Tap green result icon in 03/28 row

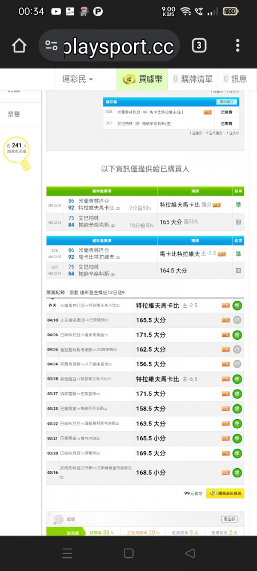point(238,379)
